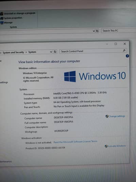Click the System breadcrumb segment
The height and width of the screenshot is (182, 136).
tap(32, 52)
